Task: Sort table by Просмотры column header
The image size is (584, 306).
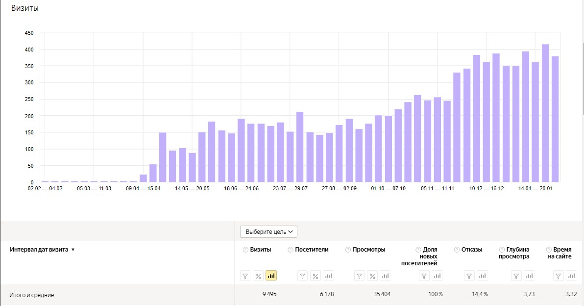Action: [369, 250]
